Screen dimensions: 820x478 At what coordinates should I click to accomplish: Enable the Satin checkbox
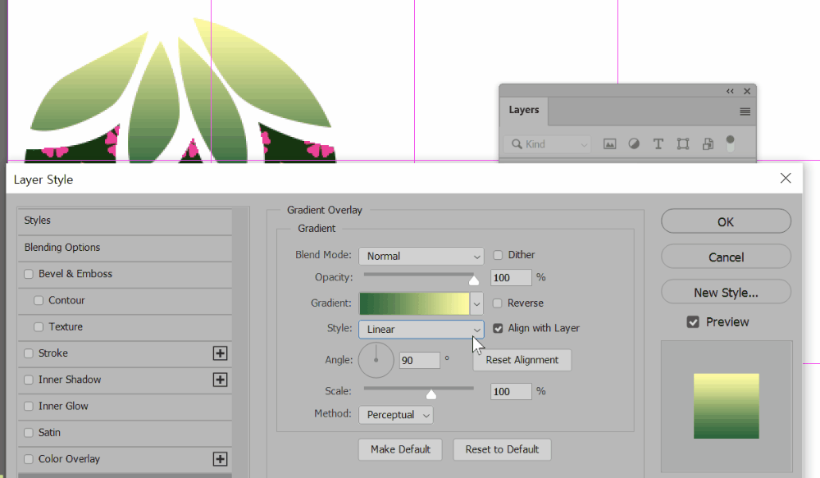coord(29,433)
